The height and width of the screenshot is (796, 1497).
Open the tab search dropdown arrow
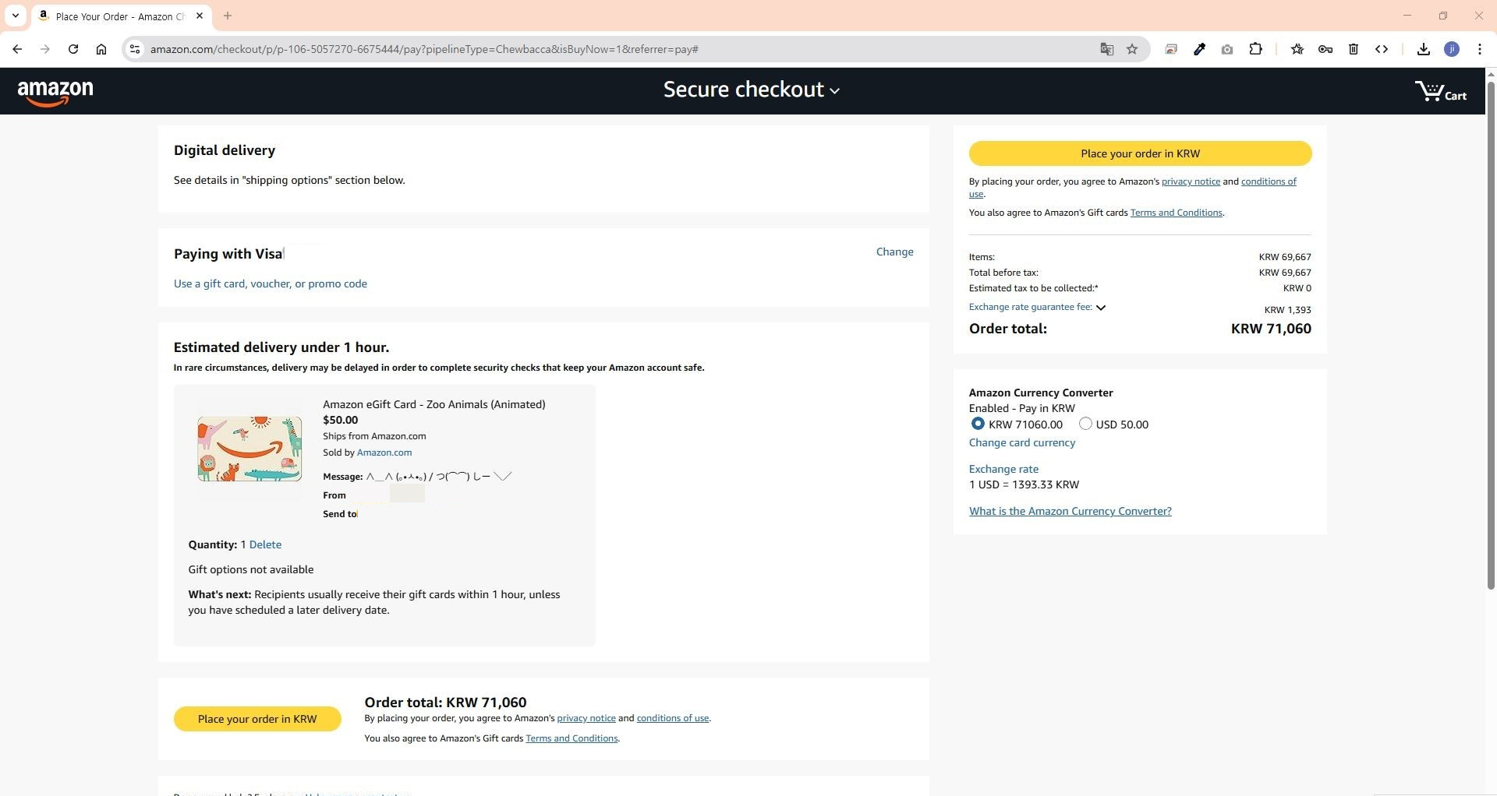[x=15, y=16]
